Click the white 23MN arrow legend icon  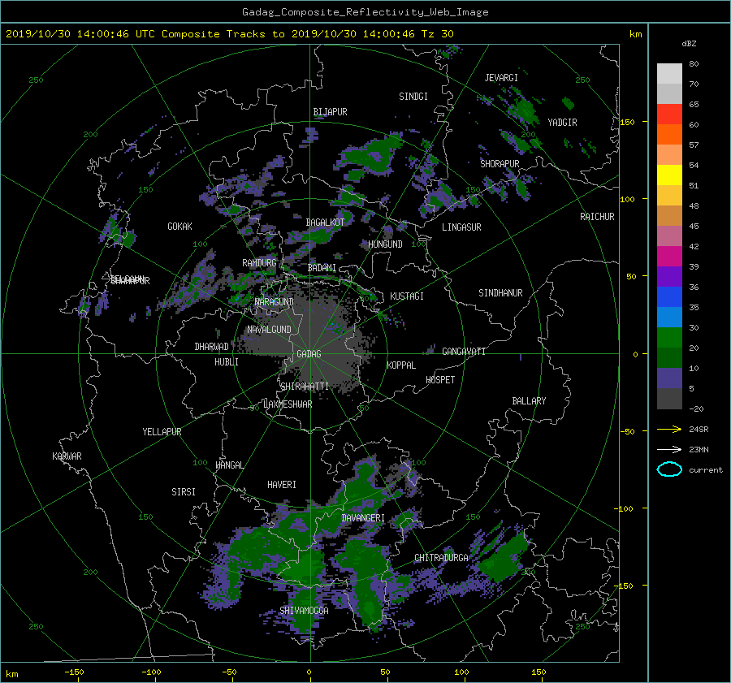coord(669,449)
